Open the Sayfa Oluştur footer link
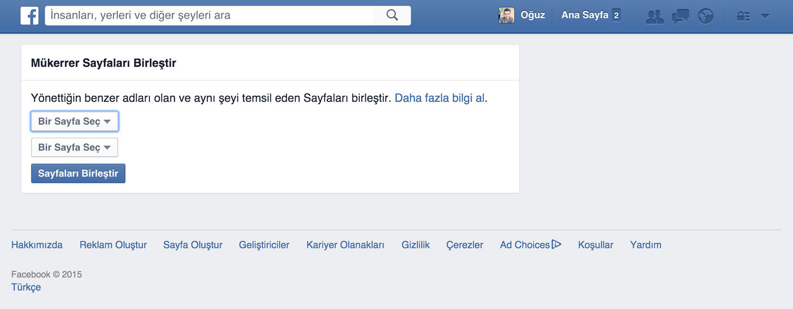 (193, 245)
